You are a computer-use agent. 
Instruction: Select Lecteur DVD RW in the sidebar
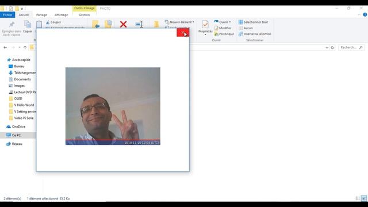22,92
